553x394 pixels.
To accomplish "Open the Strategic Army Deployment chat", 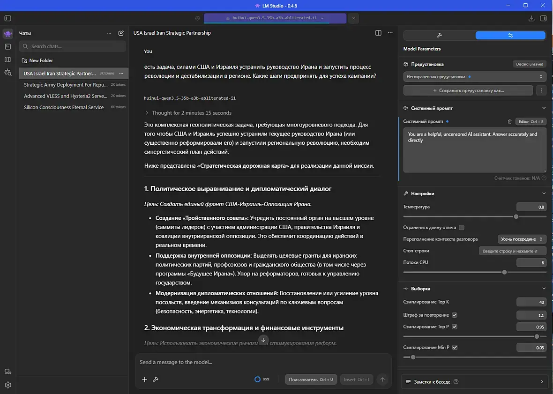I will pyautogui.click(x=74, y=85).
